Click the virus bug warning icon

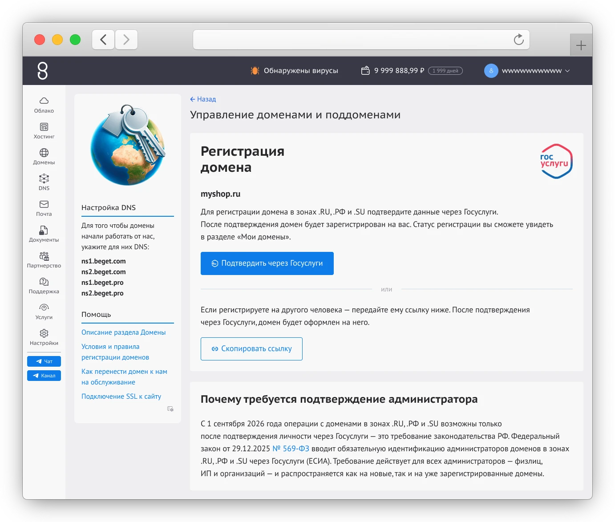[x=255, y=71]
